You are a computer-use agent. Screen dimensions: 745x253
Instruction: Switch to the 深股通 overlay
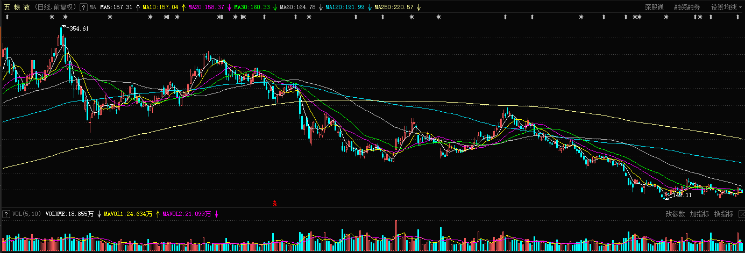click(654, 8)
